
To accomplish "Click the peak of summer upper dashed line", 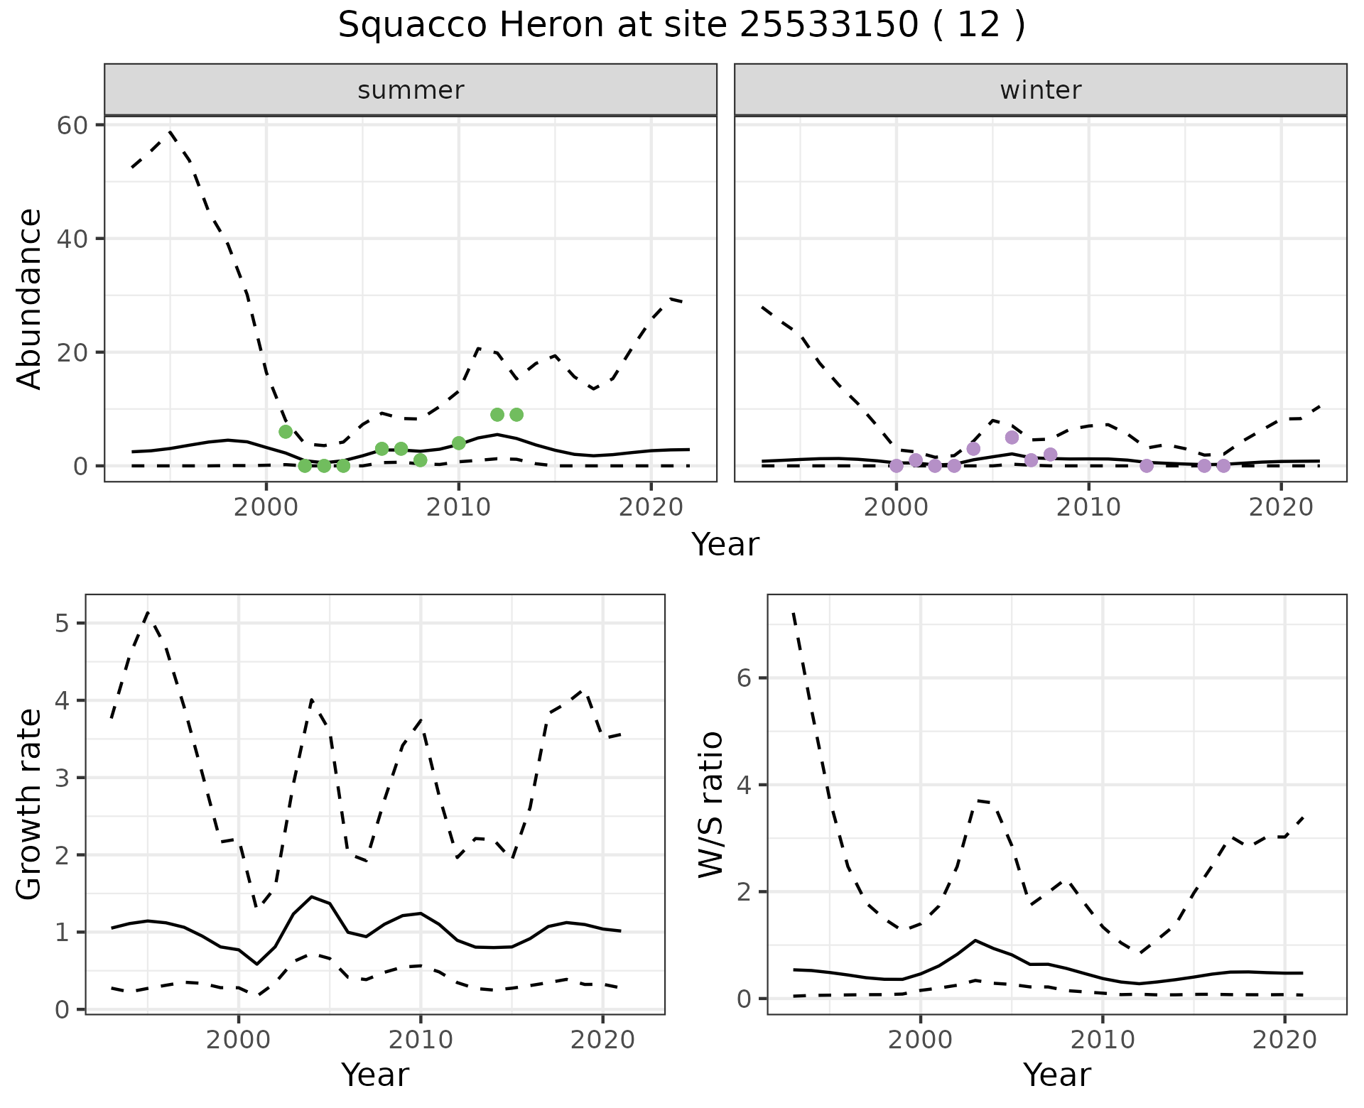I will point(170,131).
